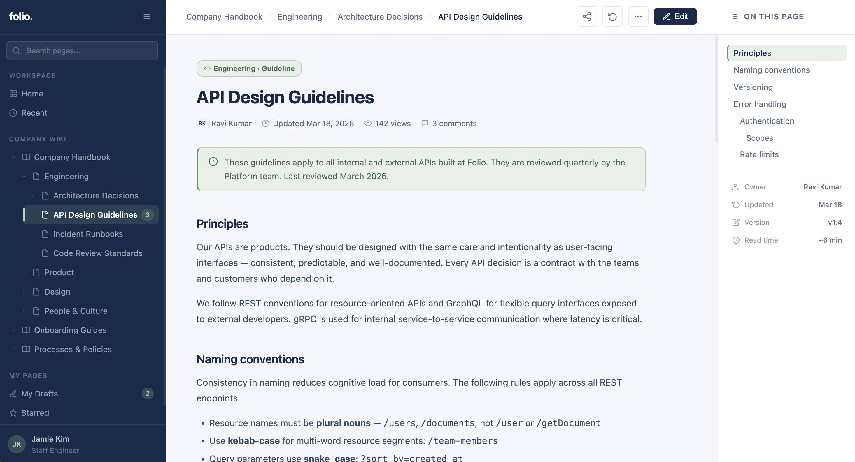
Task: Click the On This Page list icon
Action: click(735, 17)
